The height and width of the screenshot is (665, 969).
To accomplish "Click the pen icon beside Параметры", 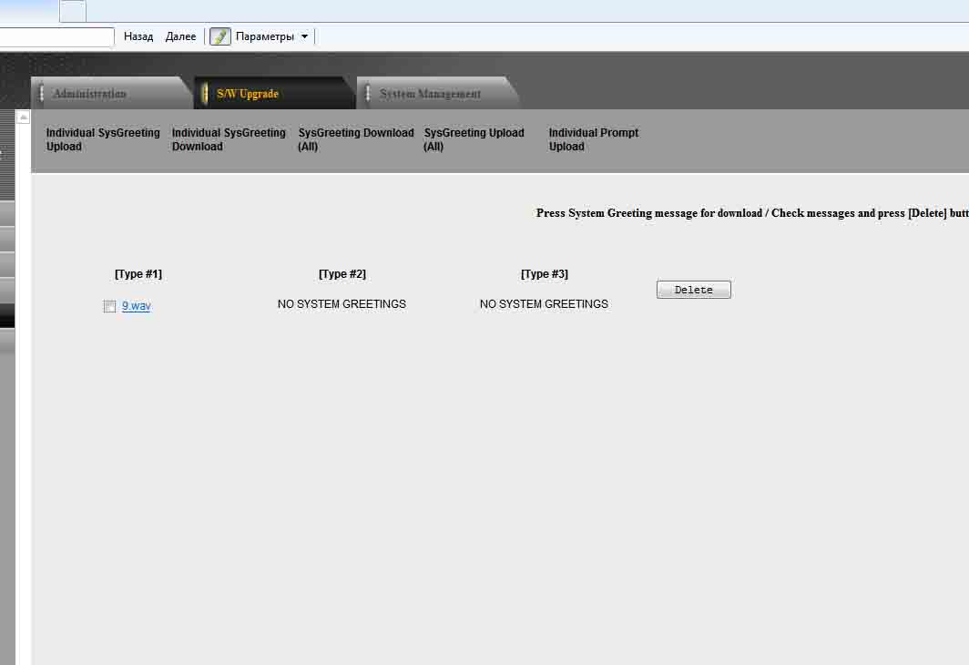I will point(220,36).
